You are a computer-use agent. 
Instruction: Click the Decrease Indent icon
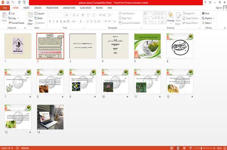coord(101,15)
